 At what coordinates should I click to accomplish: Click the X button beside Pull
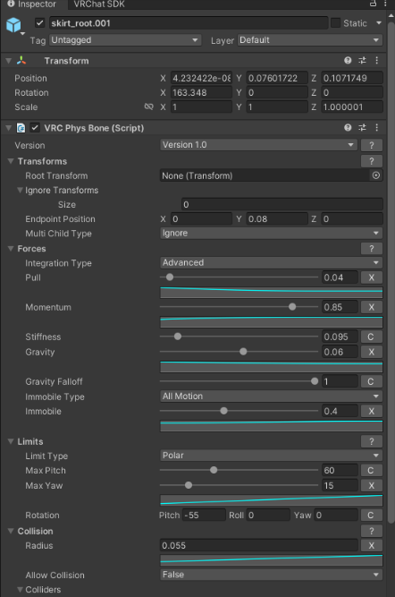pyautogui.click(x=372, y=277)
